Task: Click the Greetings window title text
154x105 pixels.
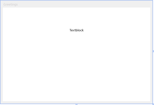Action: 10,4
